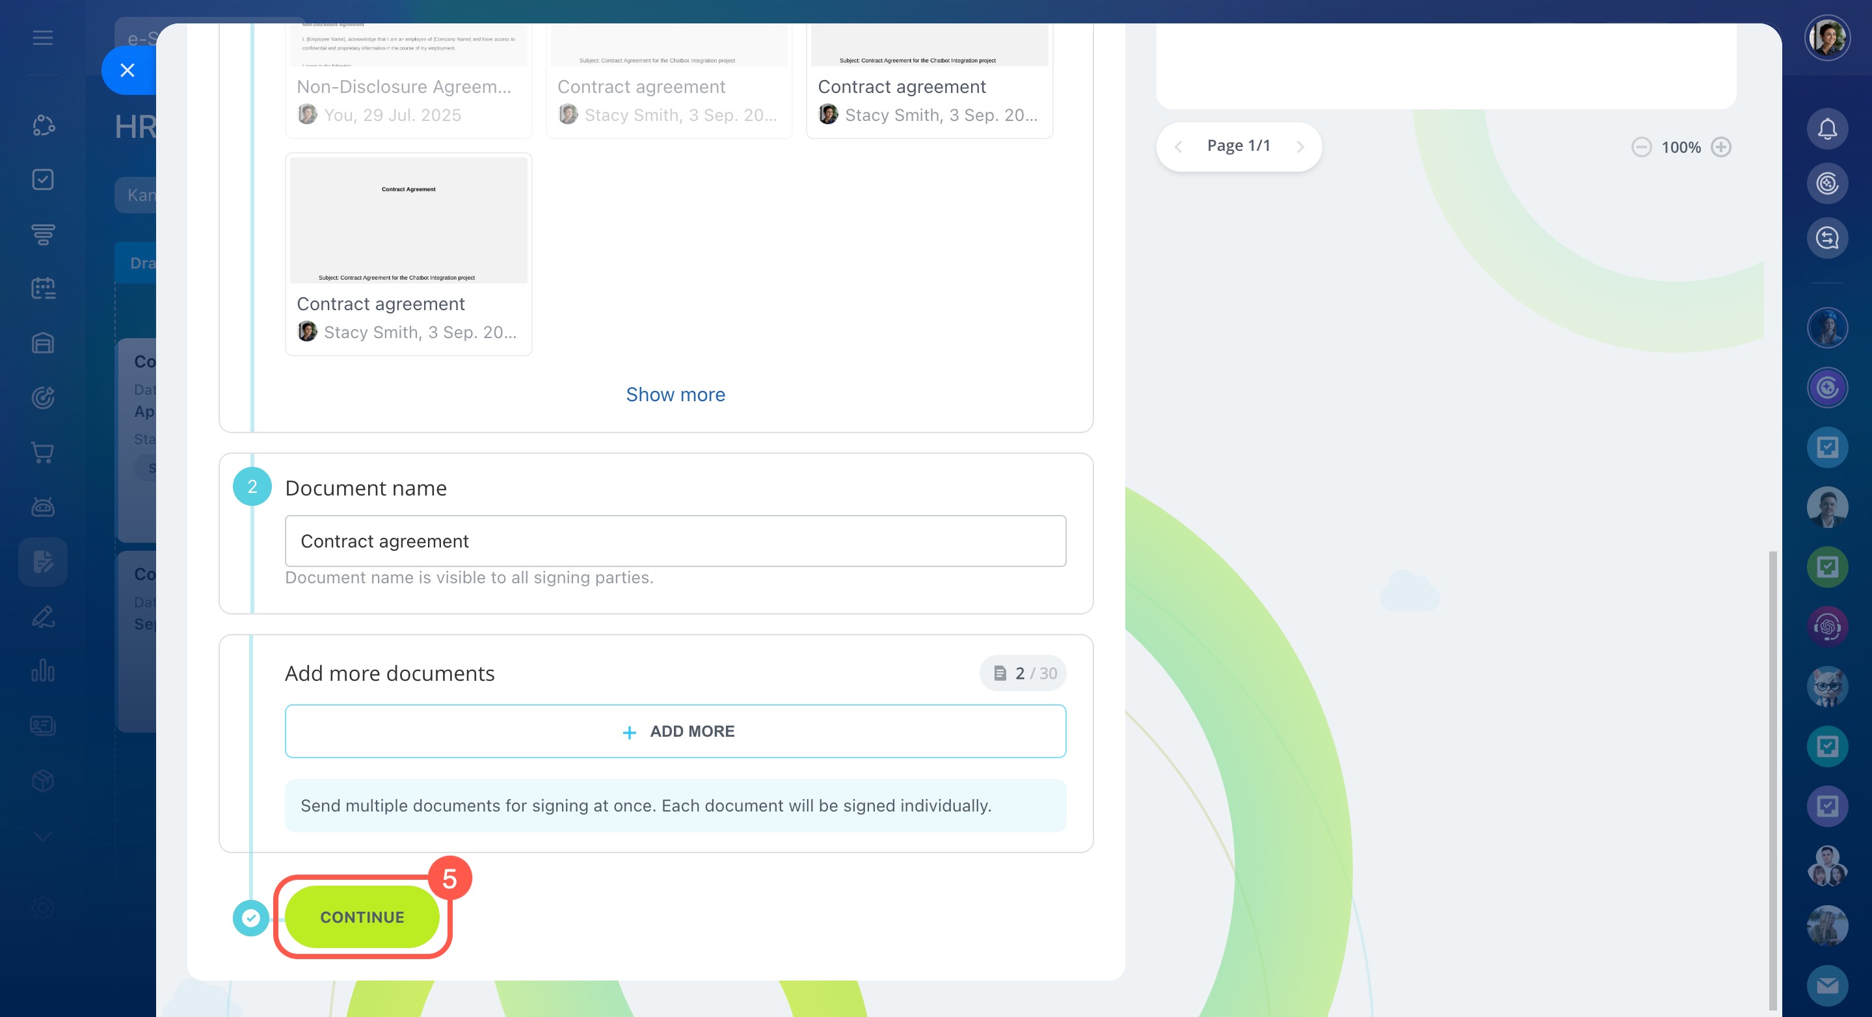
Task: Zoom in the document preview
Action: tap(1721, 147)
